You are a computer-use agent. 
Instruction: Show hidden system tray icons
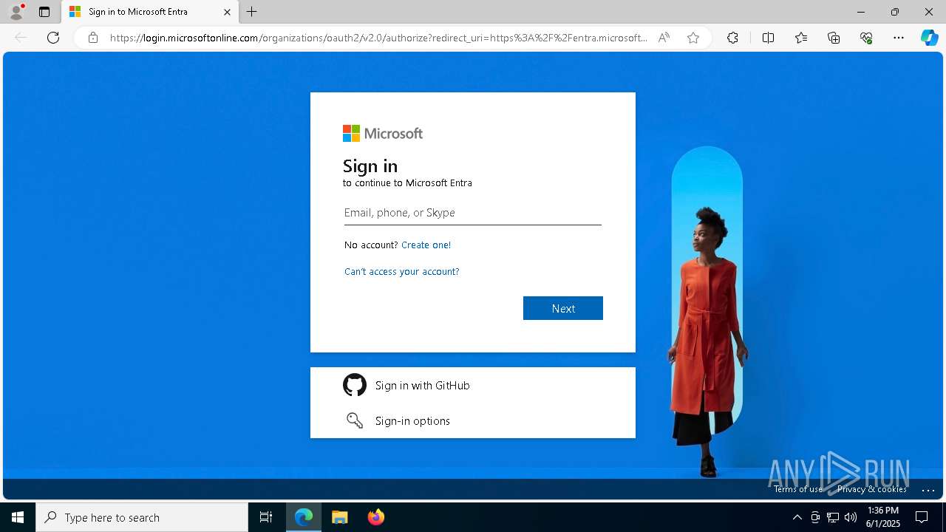click(797, 517)
